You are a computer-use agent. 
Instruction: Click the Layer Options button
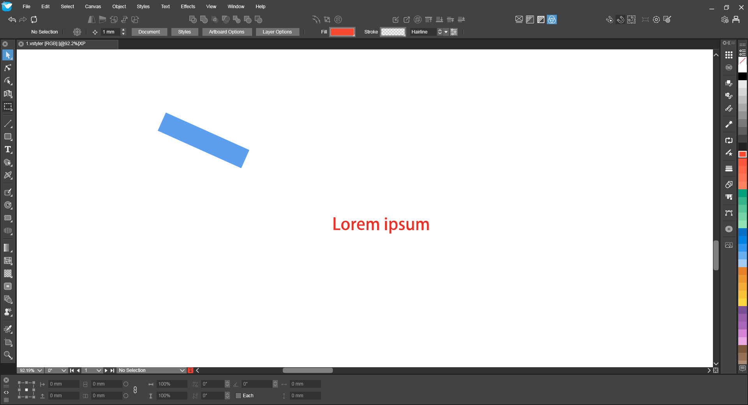coord(277,32)
